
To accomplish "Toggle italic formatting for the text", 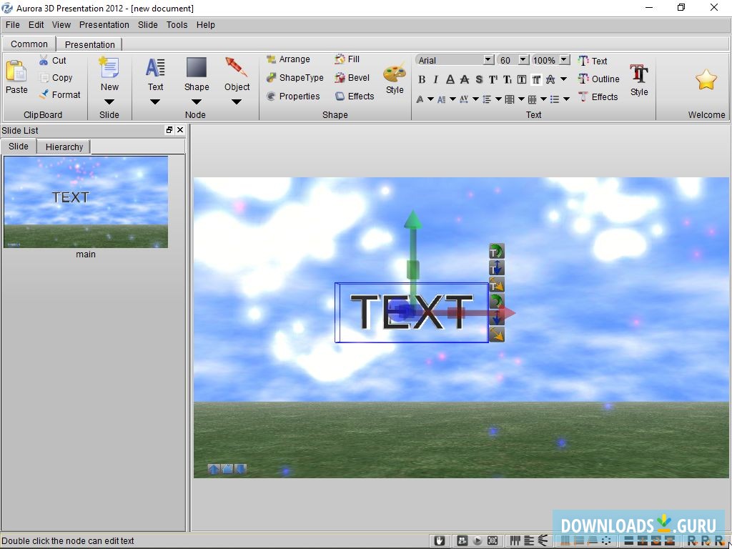I will [436, 79].
